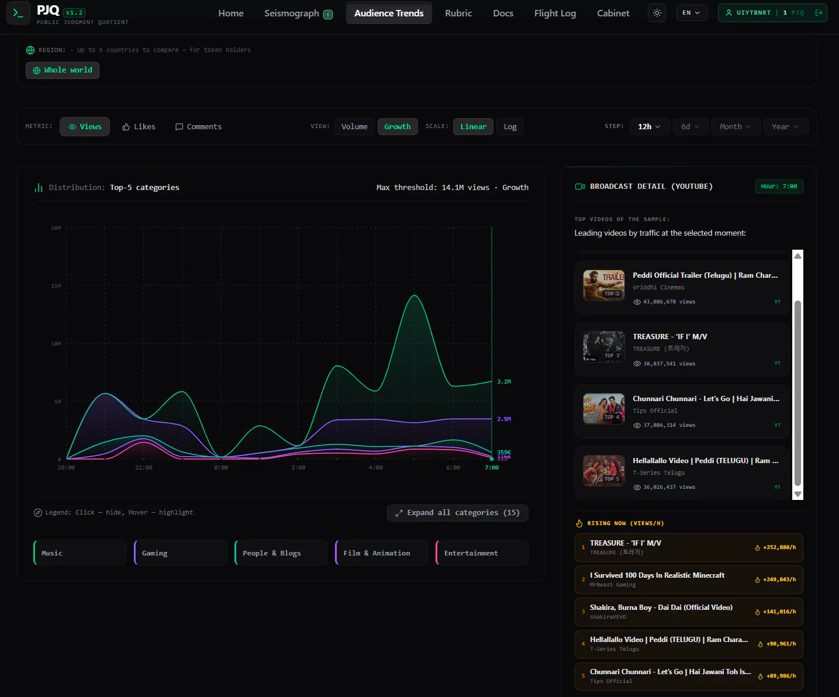This screenshot has width=839, height=697.
Task: Open the Flight Log tab
Action: (x=555, y=13)
